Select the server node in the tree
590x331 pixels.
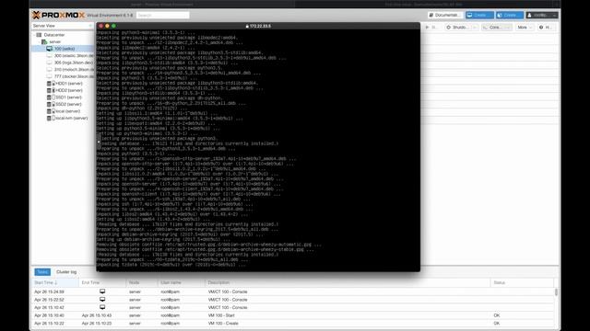tap(55, 41)
